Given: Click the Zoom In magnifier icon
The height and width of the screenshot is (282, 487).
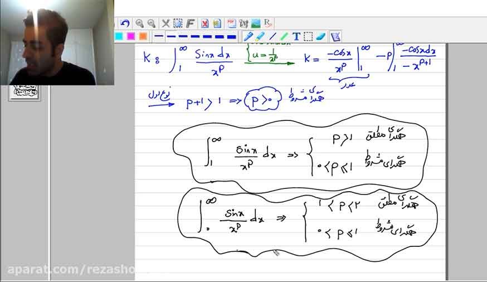Looking at the screenshot, I should (x=139, y=23).
